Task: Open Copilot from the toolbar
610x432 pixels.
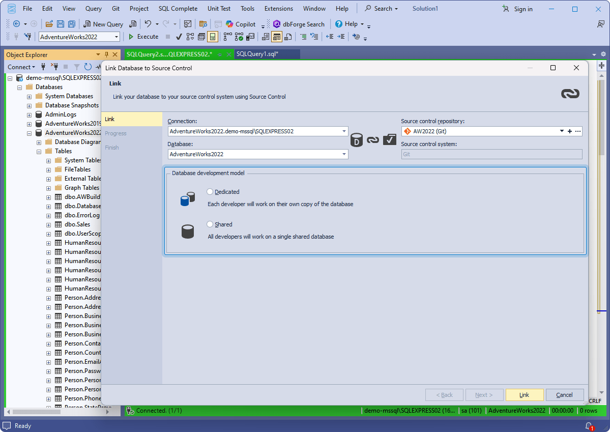Action: point(240,24)
